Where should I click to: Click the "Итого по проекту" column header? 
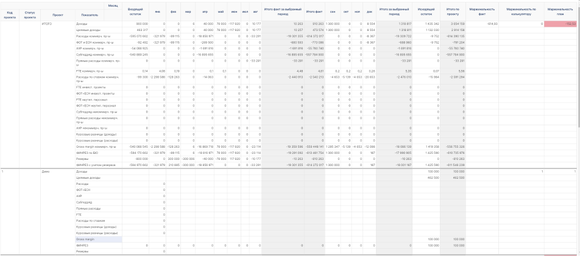[453, 11]
